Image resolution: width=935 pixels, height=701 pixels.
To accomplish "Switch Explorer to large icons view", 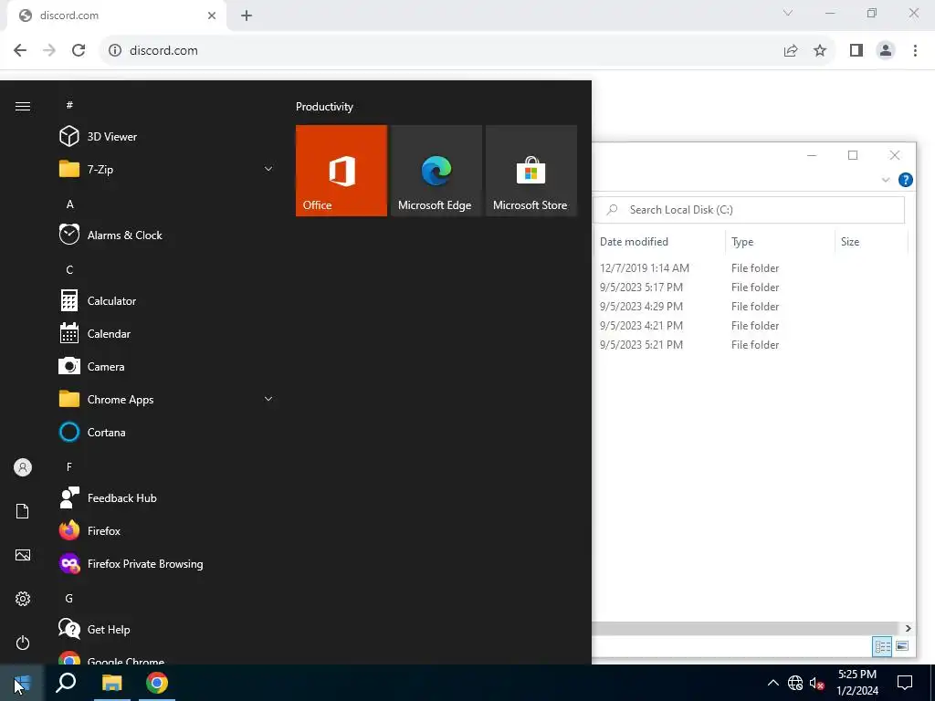I will [x=901, y=646].
